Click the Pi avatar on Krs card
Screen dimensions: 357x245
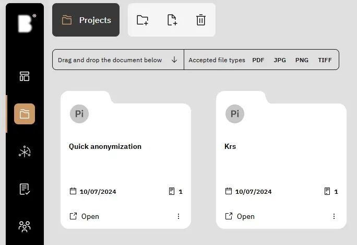point(235,113)
